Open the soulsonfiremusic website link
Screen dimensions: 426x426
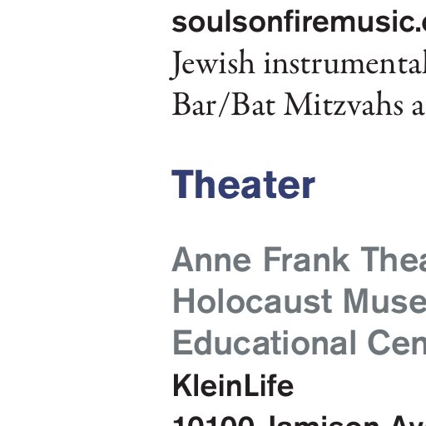(x=299, y=22)
